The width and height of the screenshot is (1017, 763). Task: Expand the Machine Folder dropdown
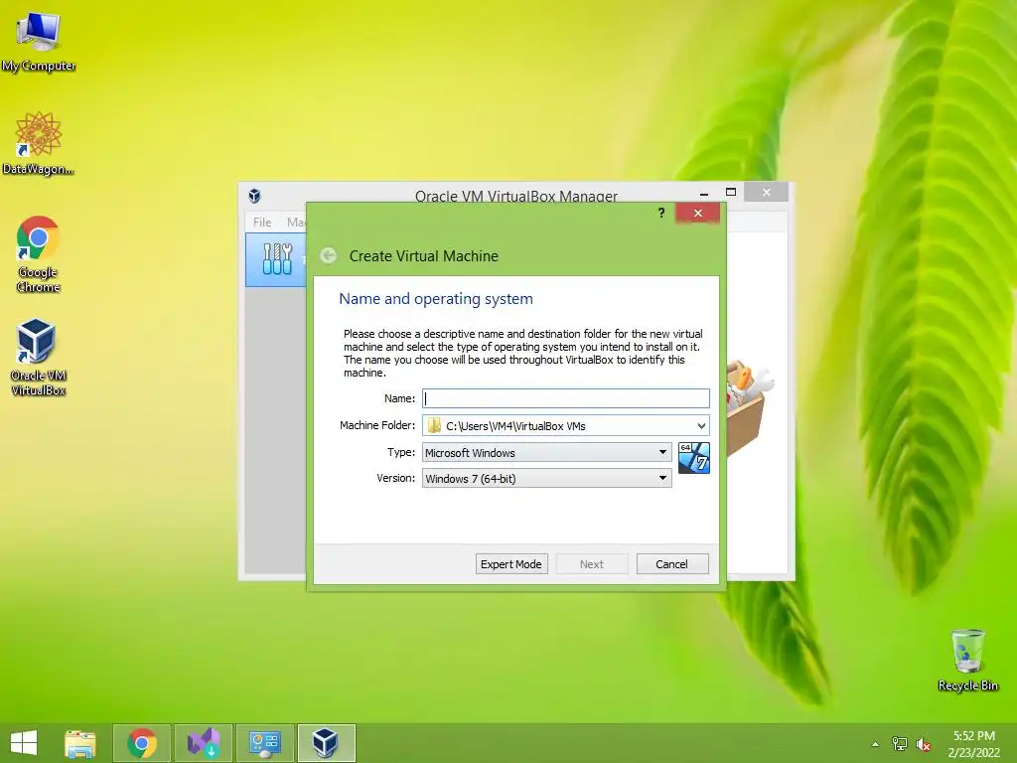tap(701, 426)
